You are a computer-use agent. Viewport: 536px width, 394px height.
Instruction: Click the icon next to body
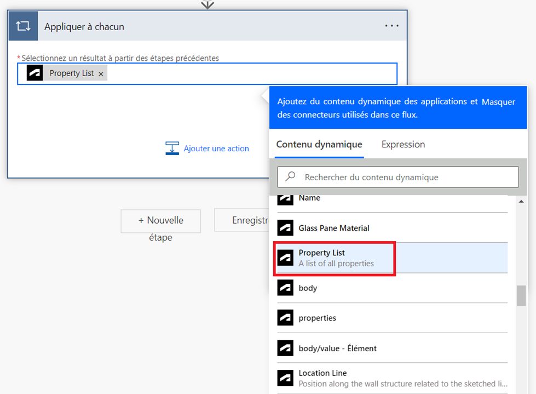click(285, 288)
